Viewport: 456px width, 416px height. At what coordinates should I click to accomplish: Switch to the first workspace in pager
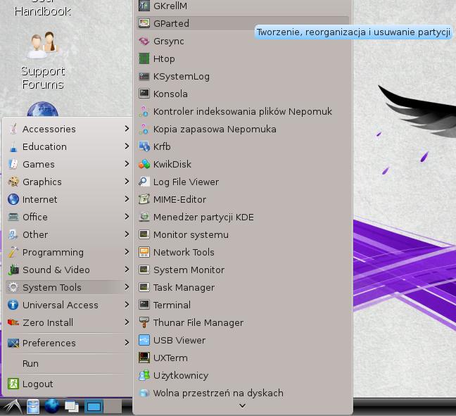tap(94, 407)
